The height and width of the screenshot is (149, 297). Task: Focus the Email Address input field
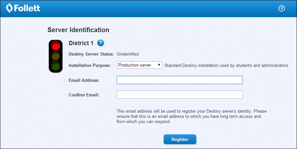pyautogui.click(x=180, y=80)
